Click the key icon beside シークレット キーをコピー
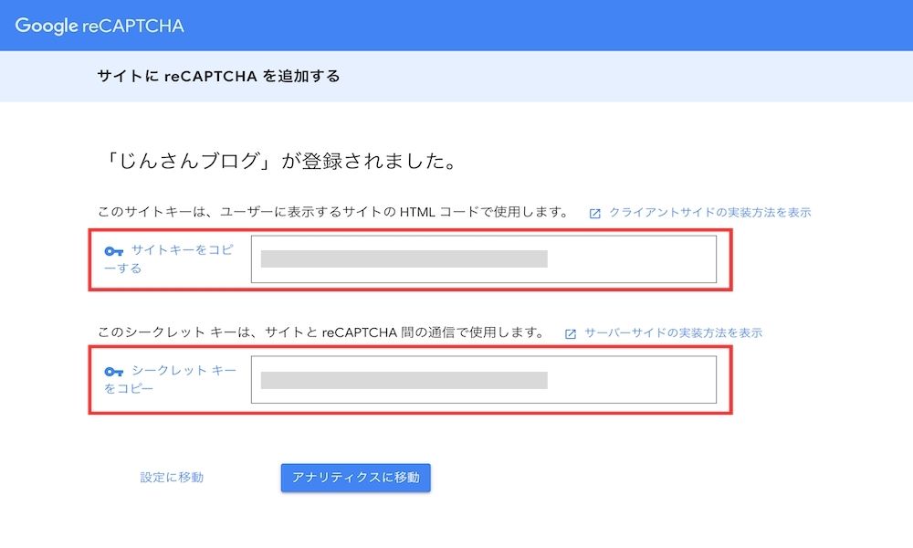 (x=113, y=372)
